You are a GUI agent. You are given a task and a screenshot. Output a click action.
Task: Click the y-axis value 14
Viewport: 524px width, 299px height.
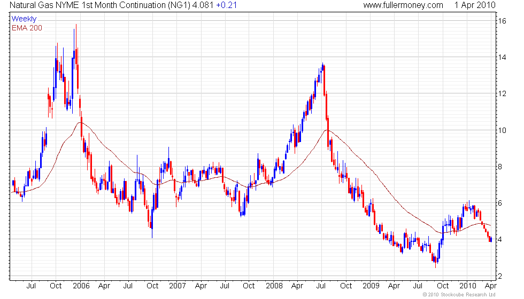tap(502, 58)
